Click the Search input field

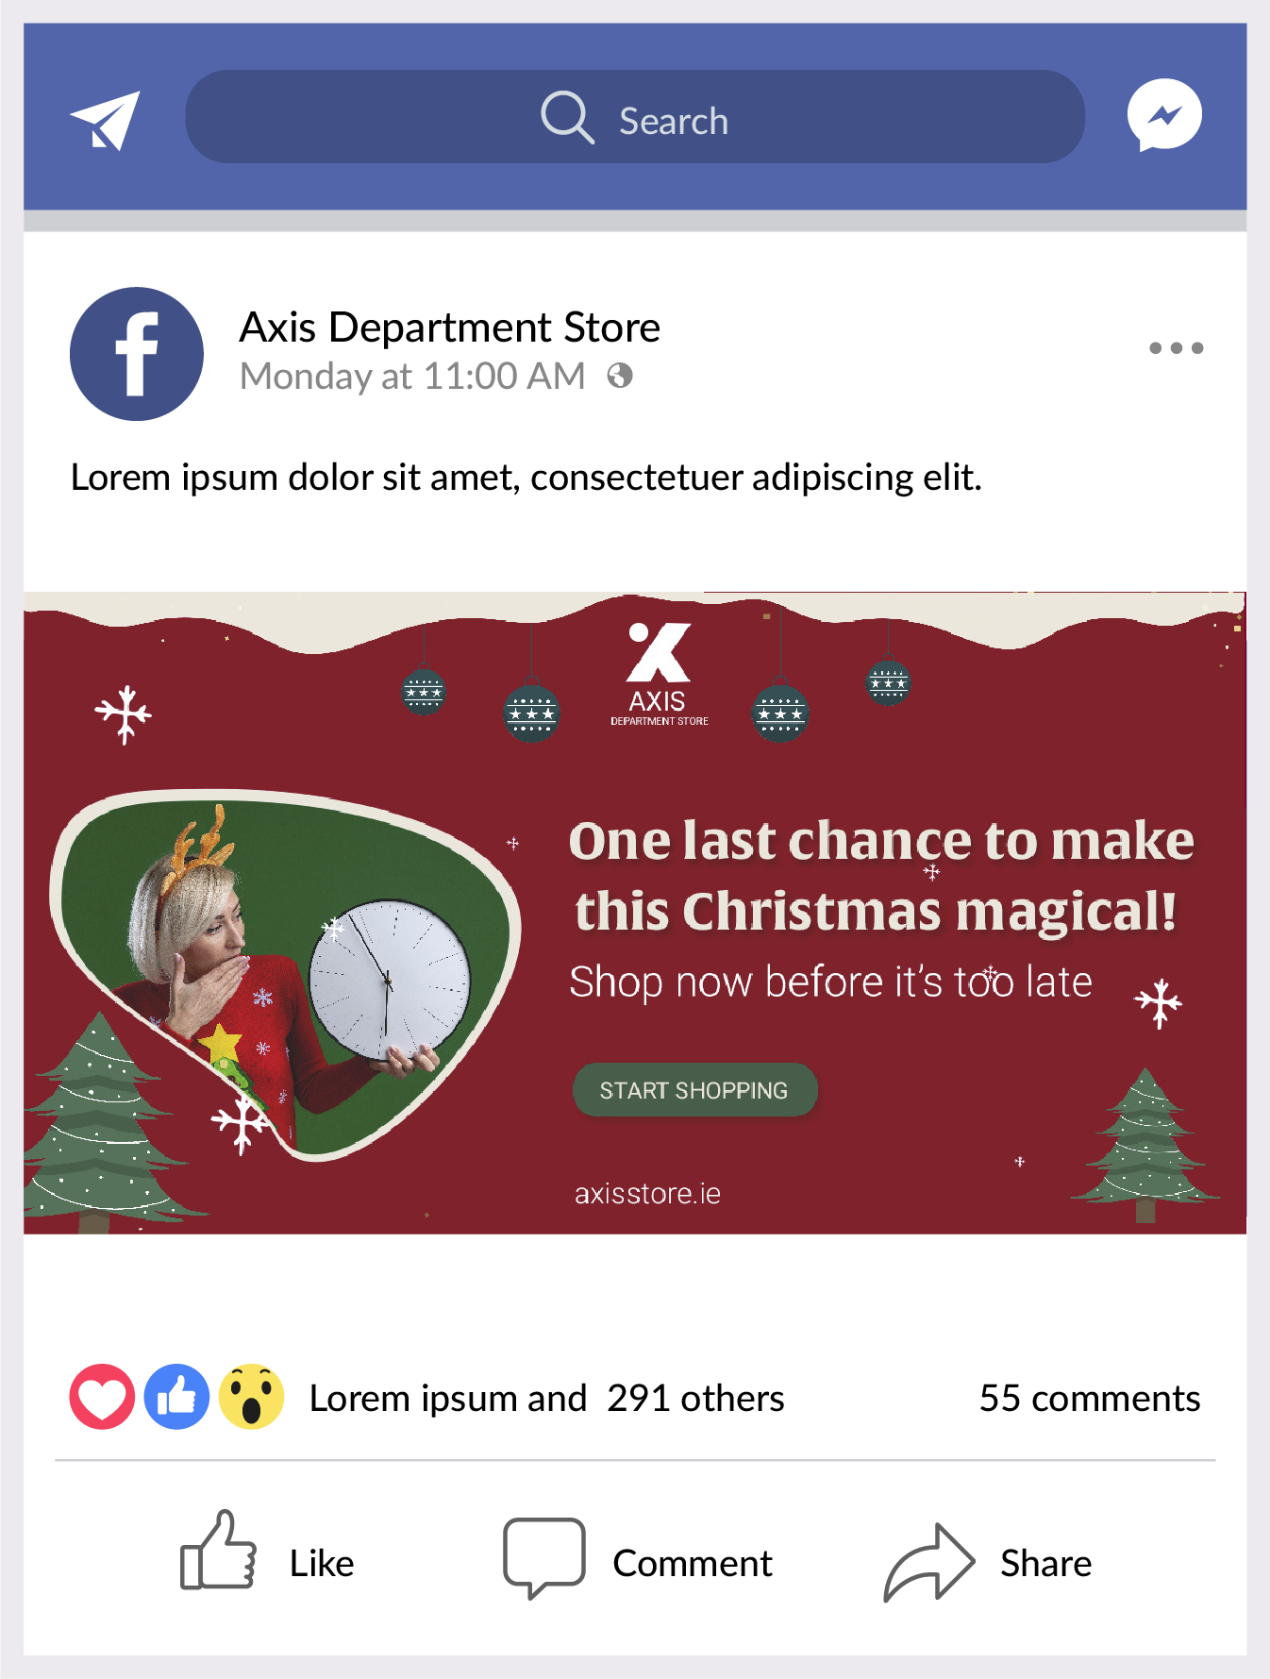[635, 116]
